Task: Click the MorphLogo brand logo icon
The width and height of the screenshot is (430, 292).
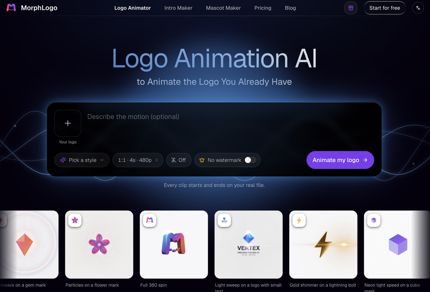Action: 11,8
